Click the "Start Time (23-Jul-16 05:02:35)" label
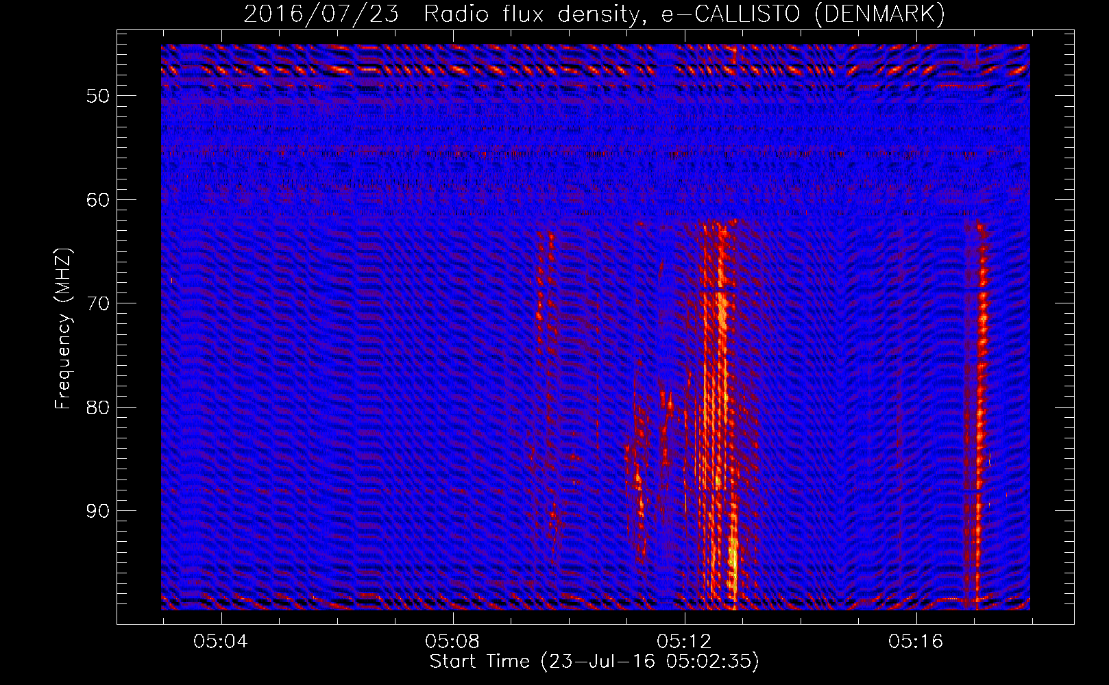 point(594,662)
